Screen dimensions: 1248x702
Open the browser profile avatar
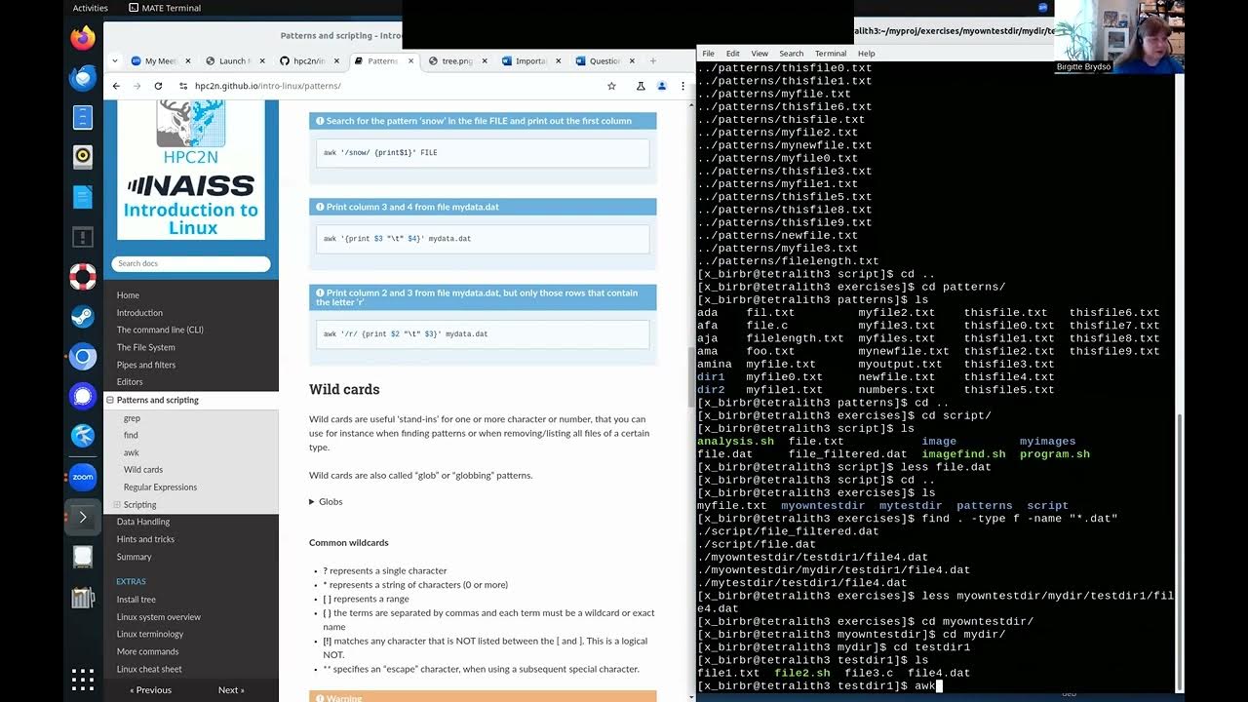pyautogui.click(x=661, y=86)
